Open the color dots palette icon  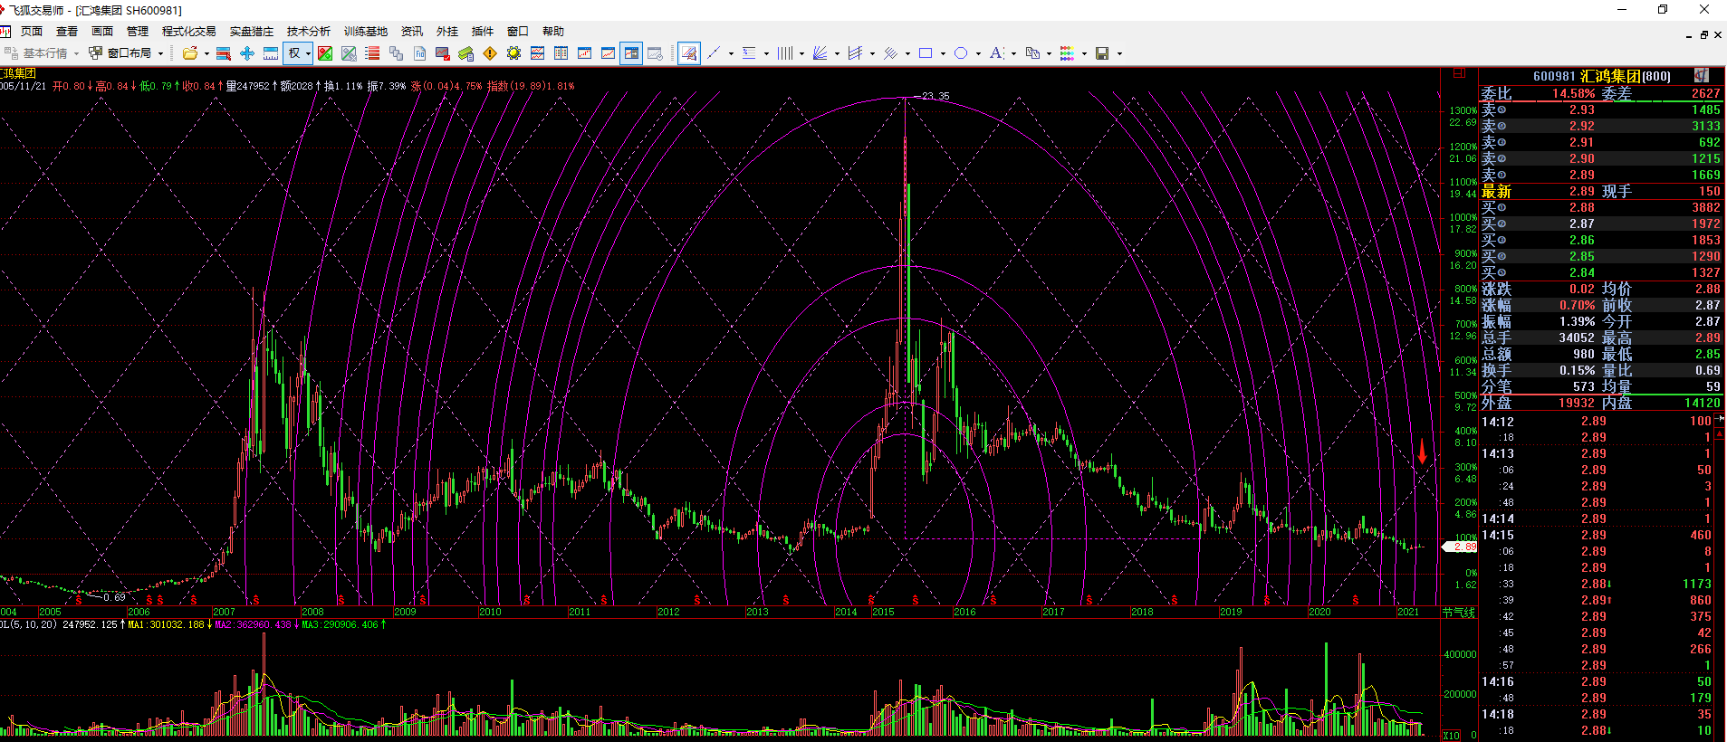tap(1067, 53)
